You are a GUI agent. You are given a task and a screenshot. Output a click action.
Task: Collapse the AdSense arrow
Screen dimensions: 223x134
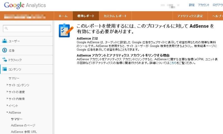click(x=7, y=112)
